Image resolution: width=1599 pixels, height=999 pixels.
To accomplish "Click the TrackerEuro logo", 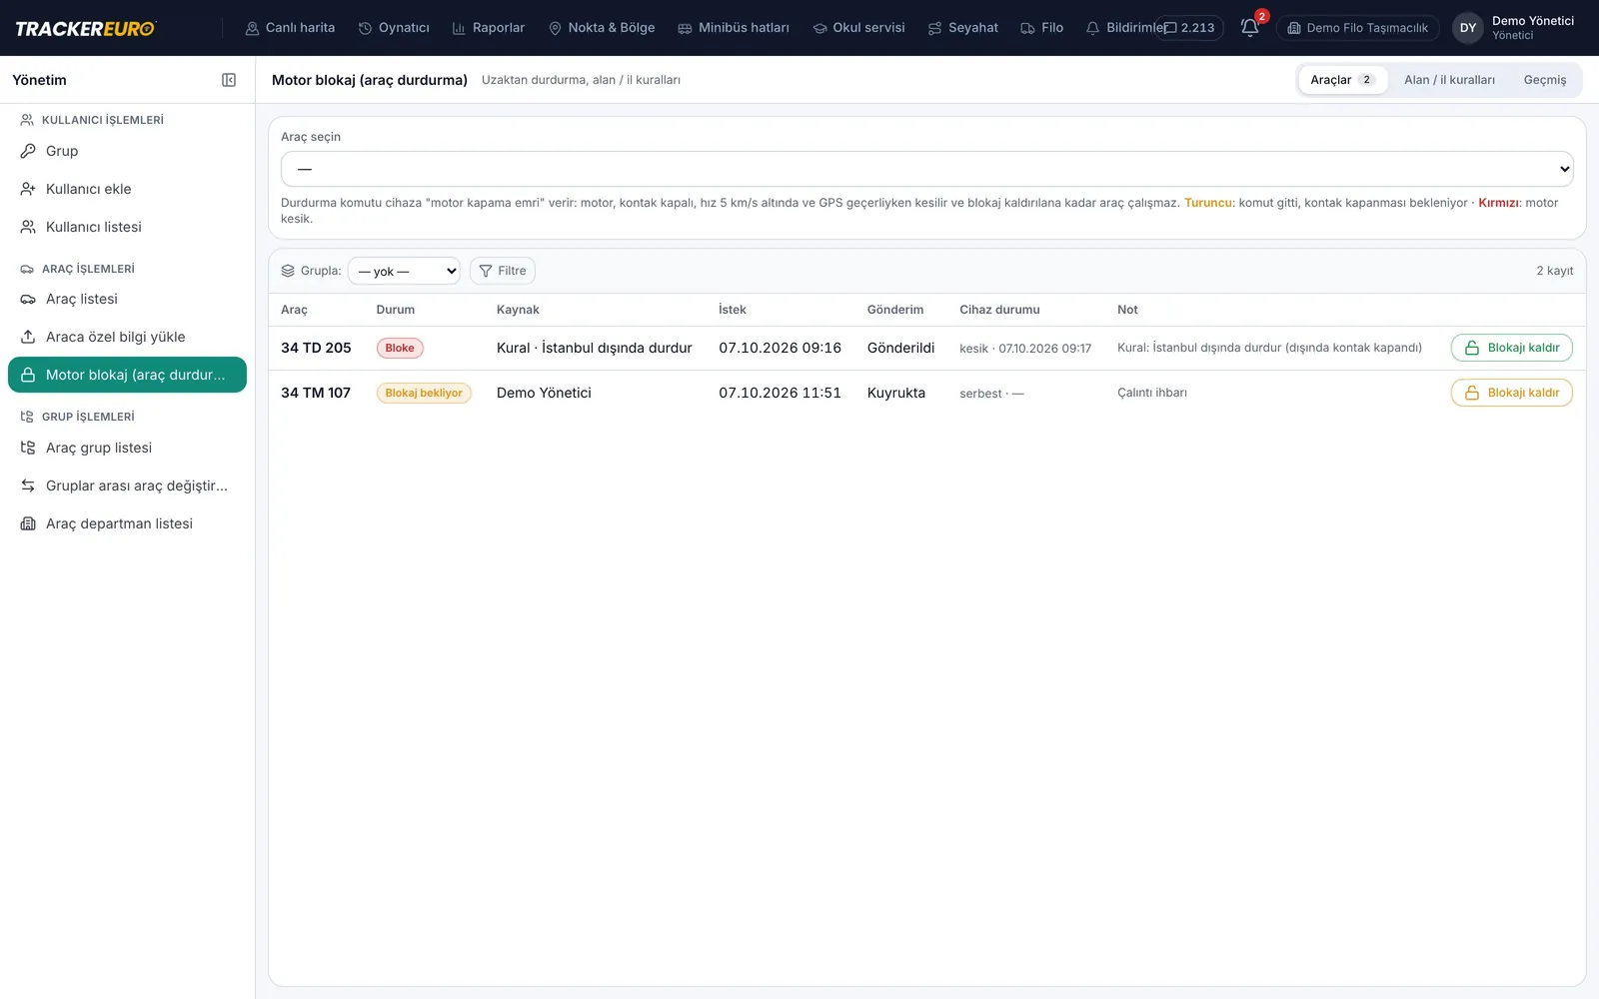I will tap(85, 28).
